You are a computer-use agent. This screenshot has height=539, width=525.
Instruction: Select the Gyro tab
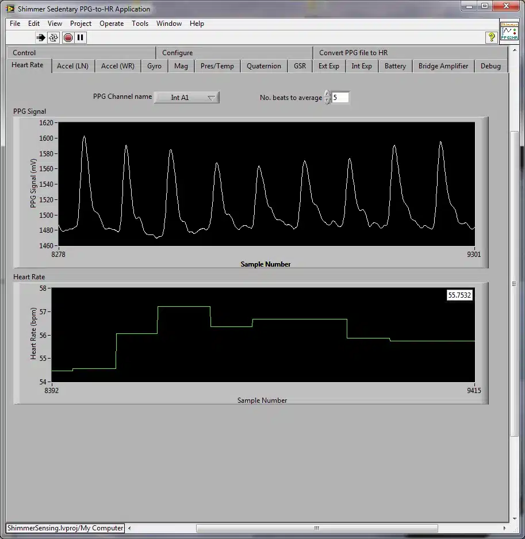pyautogui.click(x=154, y=66)
